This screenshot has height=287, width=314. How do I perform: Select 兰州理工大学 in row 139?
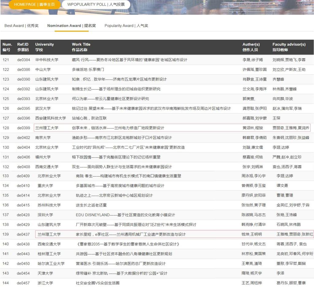coord(49,235)
